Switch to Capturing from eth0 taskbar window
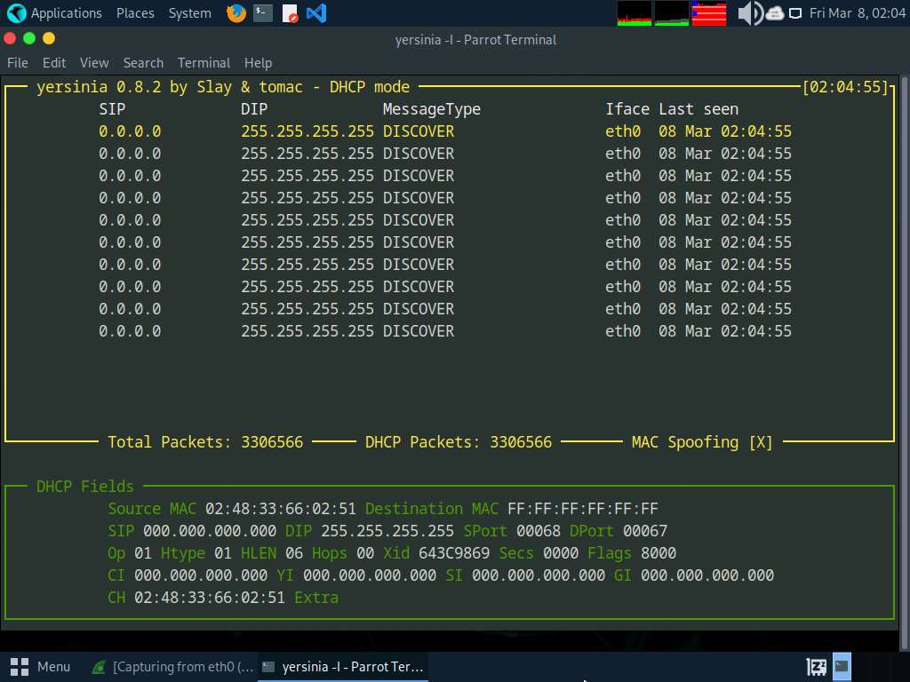 pos(174,666)
